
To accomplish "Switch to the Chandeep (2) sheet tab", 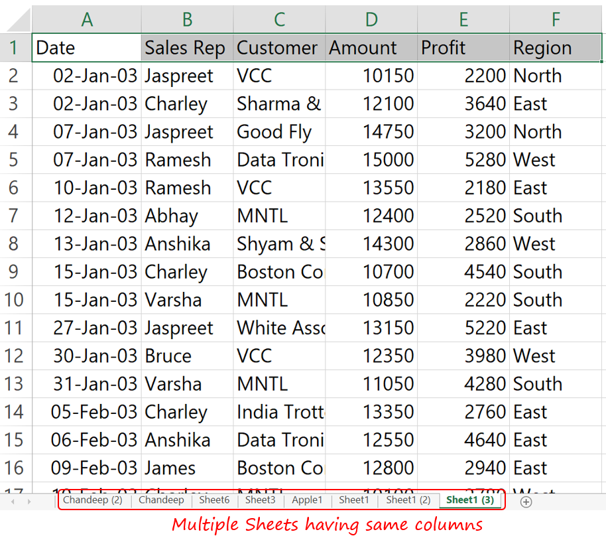I will click(93, 500).
